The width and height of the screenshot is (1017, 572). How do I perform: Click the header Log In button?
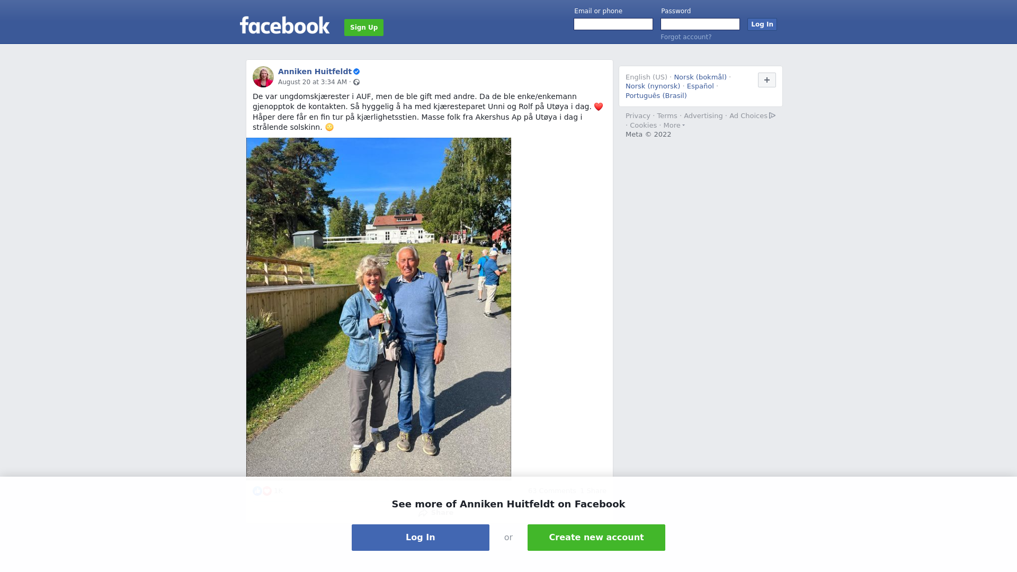tap(762, 24)
